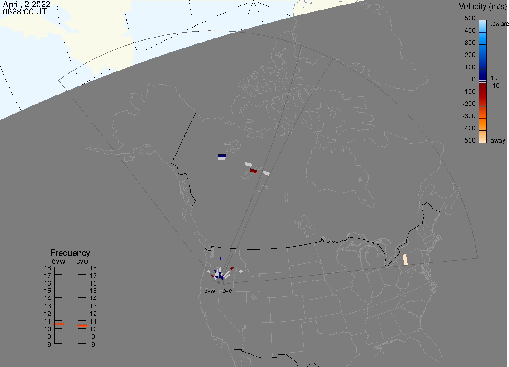Click "14" on the cvw frequency scale
This screenshot has width=509, height=367.
(x=48, y=298)
